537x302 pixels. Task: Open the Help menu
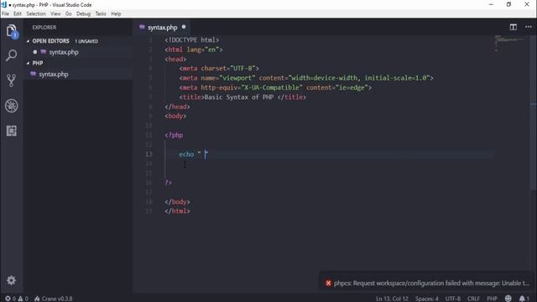click(116, 13)
